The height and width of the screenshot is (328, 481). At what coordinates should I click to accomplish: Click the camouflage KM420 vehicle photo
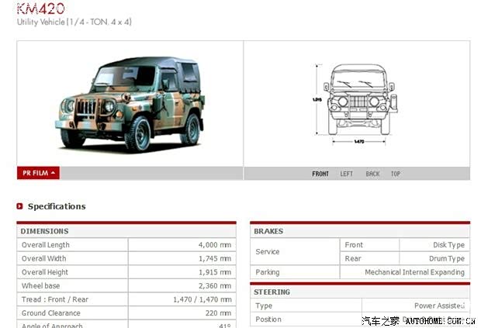[x=130, y=103]
